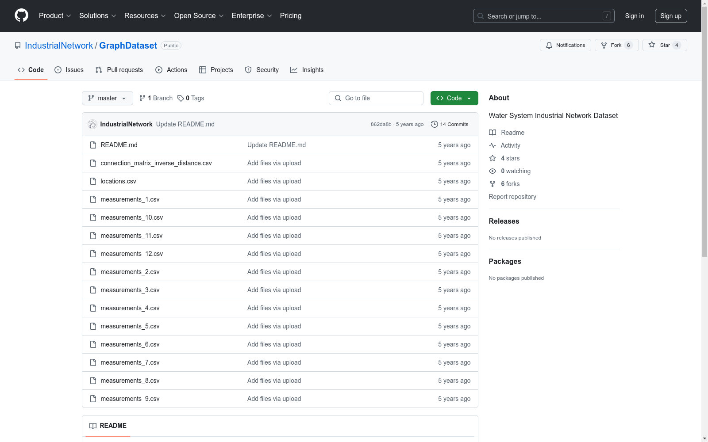The height and width of the screenshot is (442, 708).
Task: Click the file icon beside README.md
Action: 93,145
